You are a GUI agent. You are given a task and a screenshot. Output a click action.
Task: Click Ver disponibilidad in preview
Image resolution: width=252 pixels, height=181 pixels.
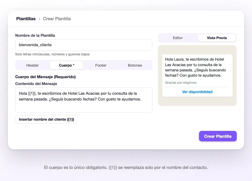(x=197, y=92)
